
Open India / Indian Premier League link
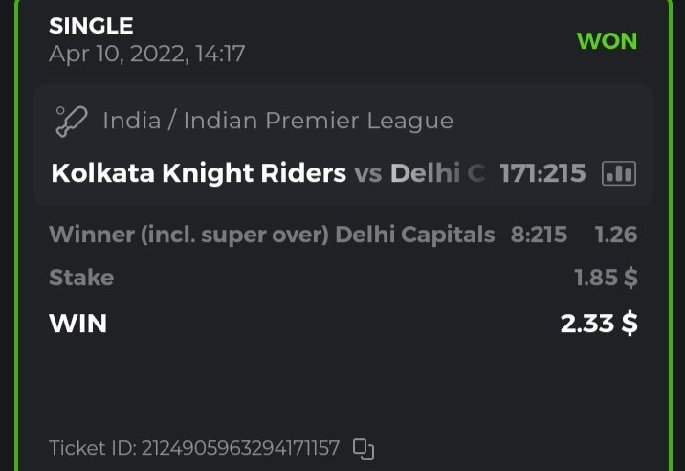coord(277,122)
